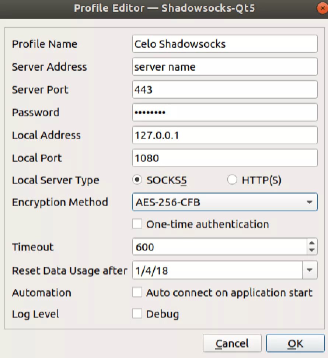Focus the Server Port field
The width and height of the screenshot is (328, 358).
[224, 89]
